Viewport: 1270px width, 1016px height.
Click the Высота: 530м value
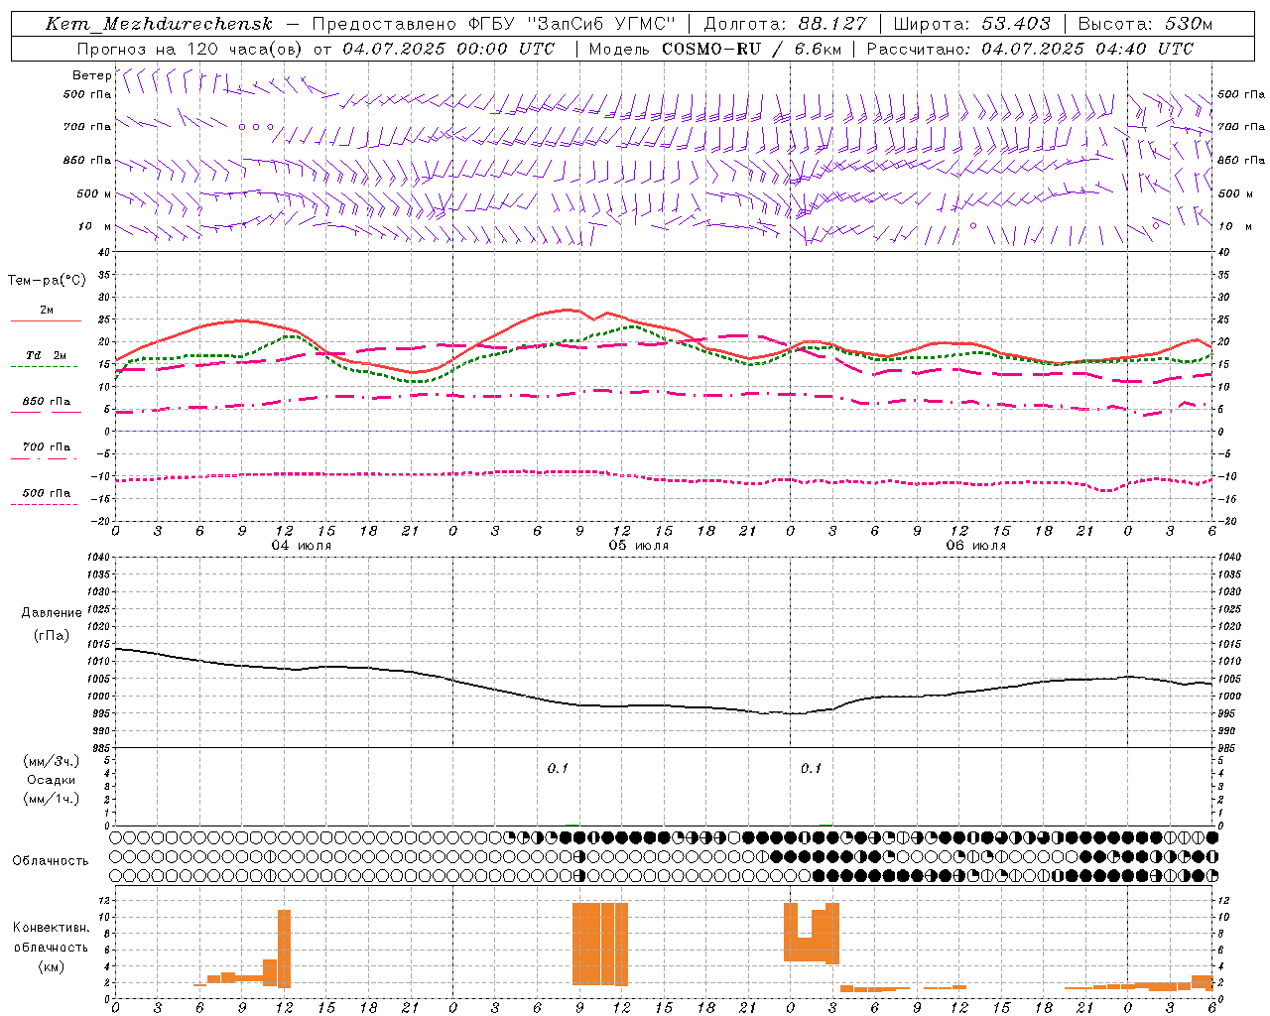pos(1145,24)
